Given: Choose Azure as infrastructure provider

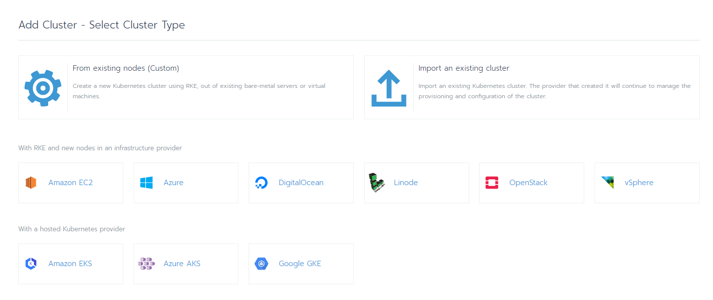Looking at the screenshot, I should (x=173, y=183).
